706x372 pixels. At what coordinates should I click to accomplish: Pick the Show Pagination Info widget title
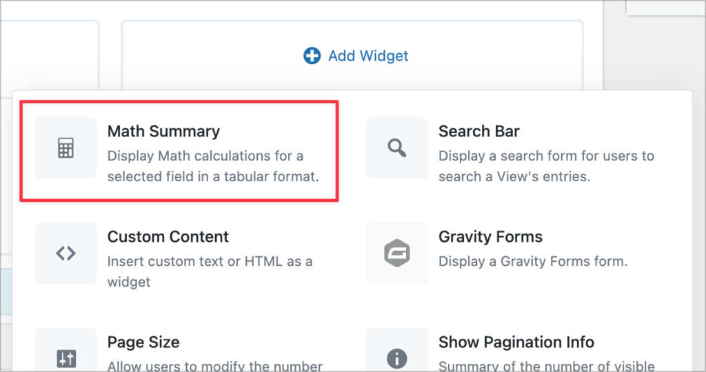coord(516,342)
